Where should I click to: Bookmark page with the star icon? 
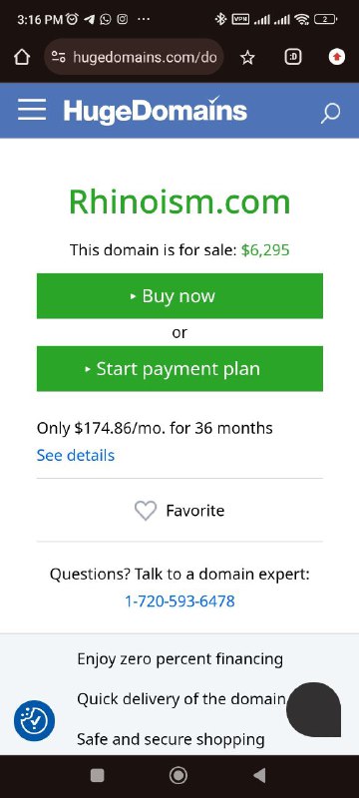click(x=247, y=58)
